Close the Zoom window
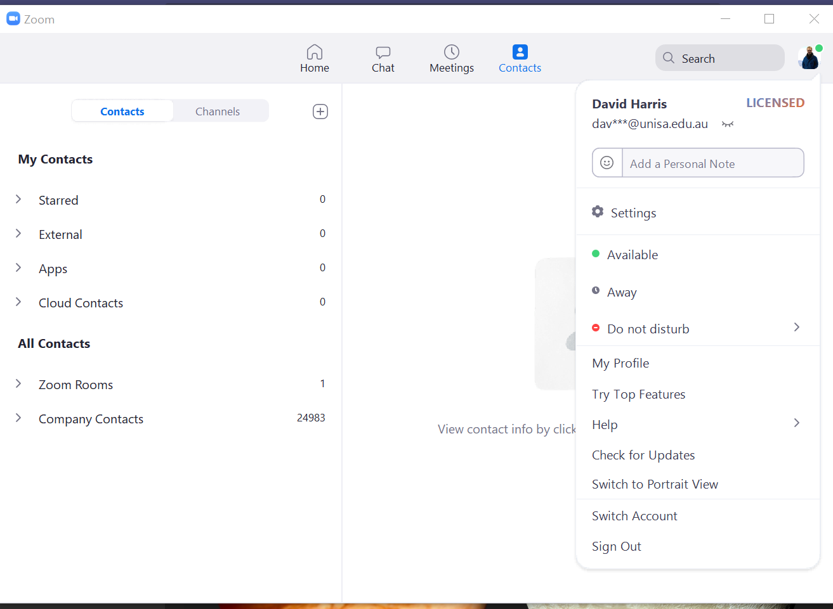Image resolution: width=833 pixels, height=609 pixels. coord(814,19)
